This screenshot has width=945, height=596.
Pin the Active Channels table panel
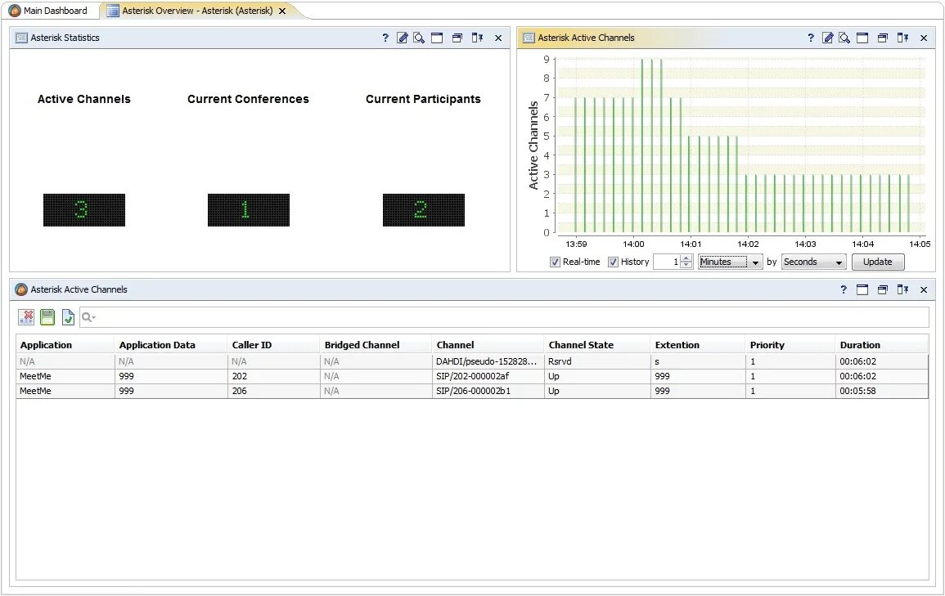(x=902, y=289)
